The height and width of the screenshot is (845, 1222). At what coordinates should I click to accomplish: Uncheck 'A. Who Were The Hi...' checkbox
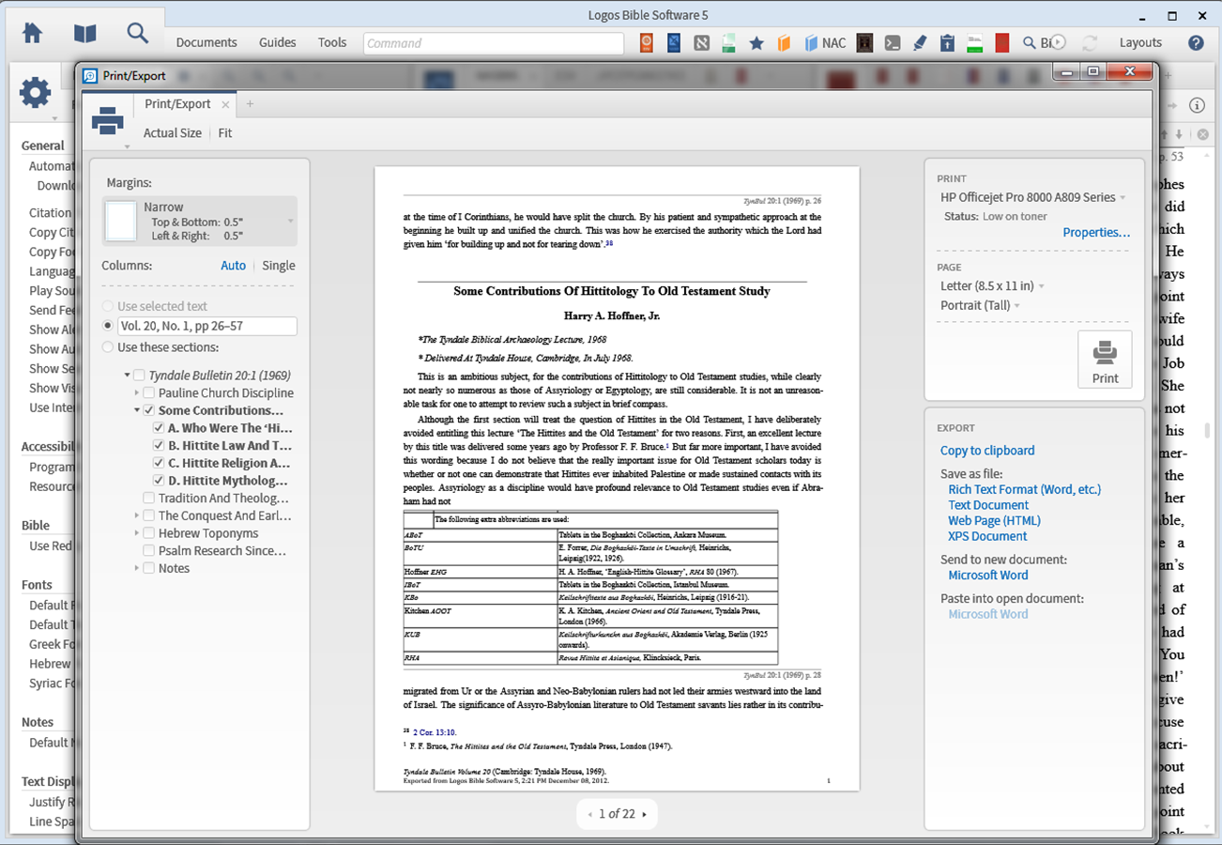[159, 428]
